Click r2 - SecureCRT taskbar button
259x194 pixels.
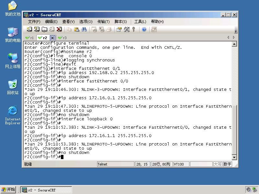coord(46,190)
